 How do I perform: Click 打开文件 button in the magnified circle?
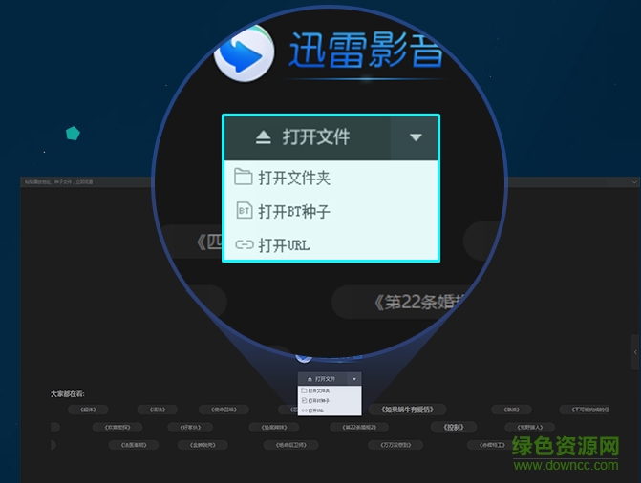pyautogui.click(x=307, y=137)
